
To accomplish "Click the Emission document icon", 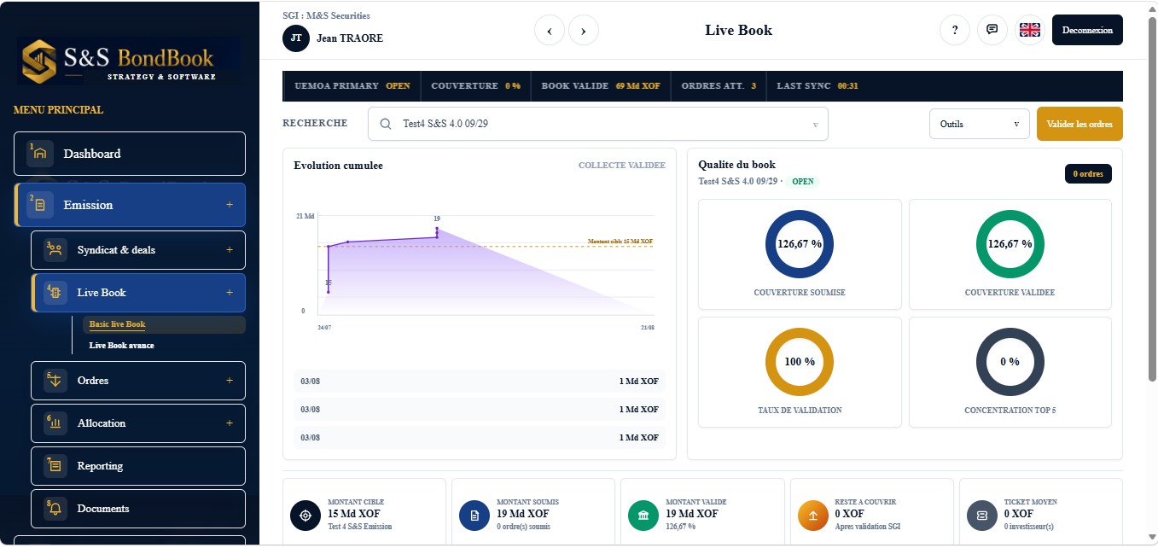I will click(39, 205).
